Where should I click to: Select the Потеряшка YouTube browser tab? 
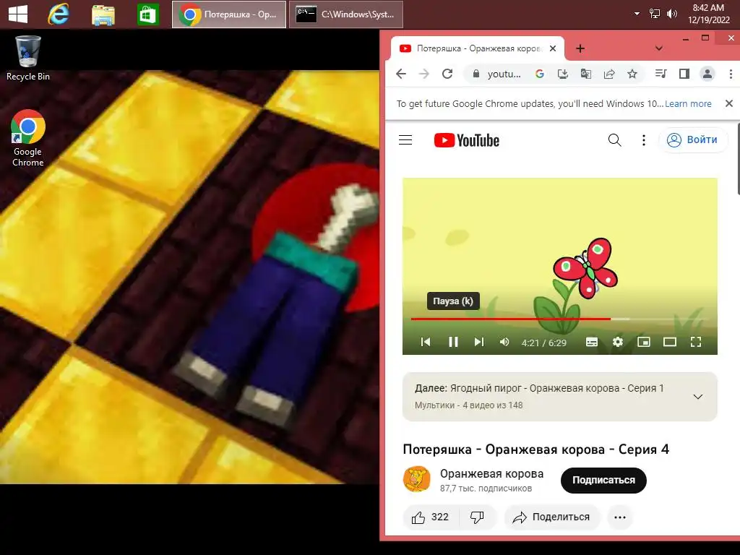[x=478, y=48]
